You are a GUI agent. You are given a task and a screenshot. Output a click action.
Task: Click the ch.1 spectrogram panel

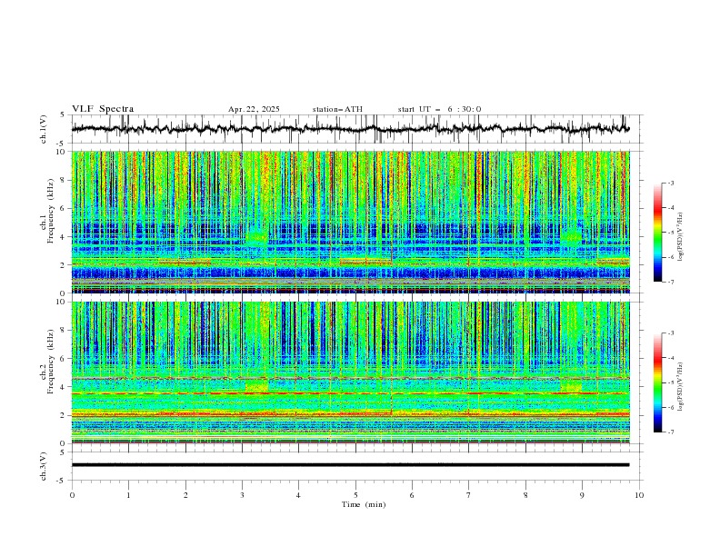pos(350,222)
